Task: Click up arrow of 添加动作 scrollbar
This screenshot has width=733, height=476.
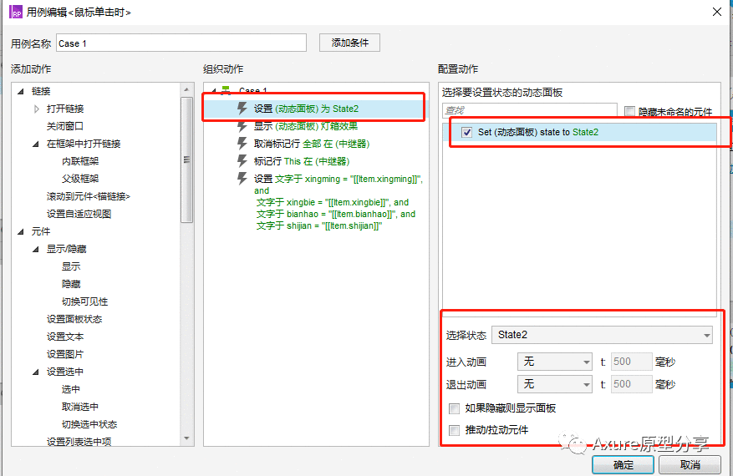Action: point(186,89)
